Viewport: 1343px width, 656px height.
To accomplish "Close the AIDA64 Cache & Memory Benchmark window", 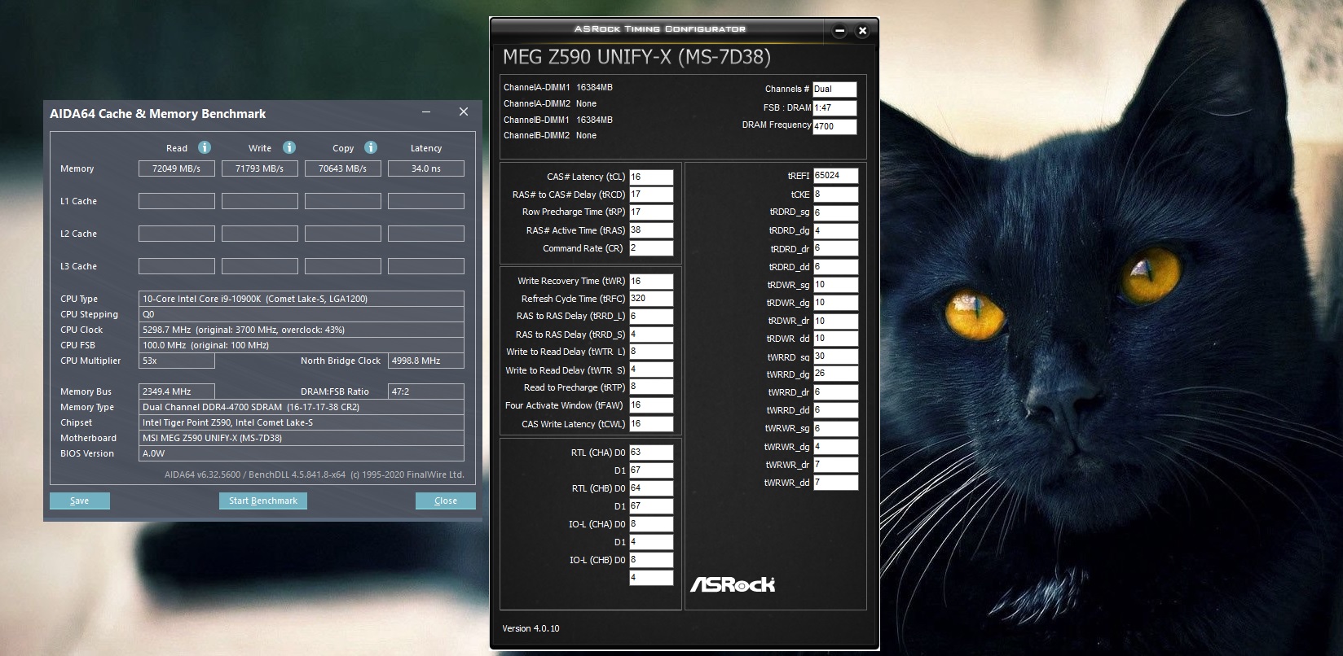I will 464,112.
